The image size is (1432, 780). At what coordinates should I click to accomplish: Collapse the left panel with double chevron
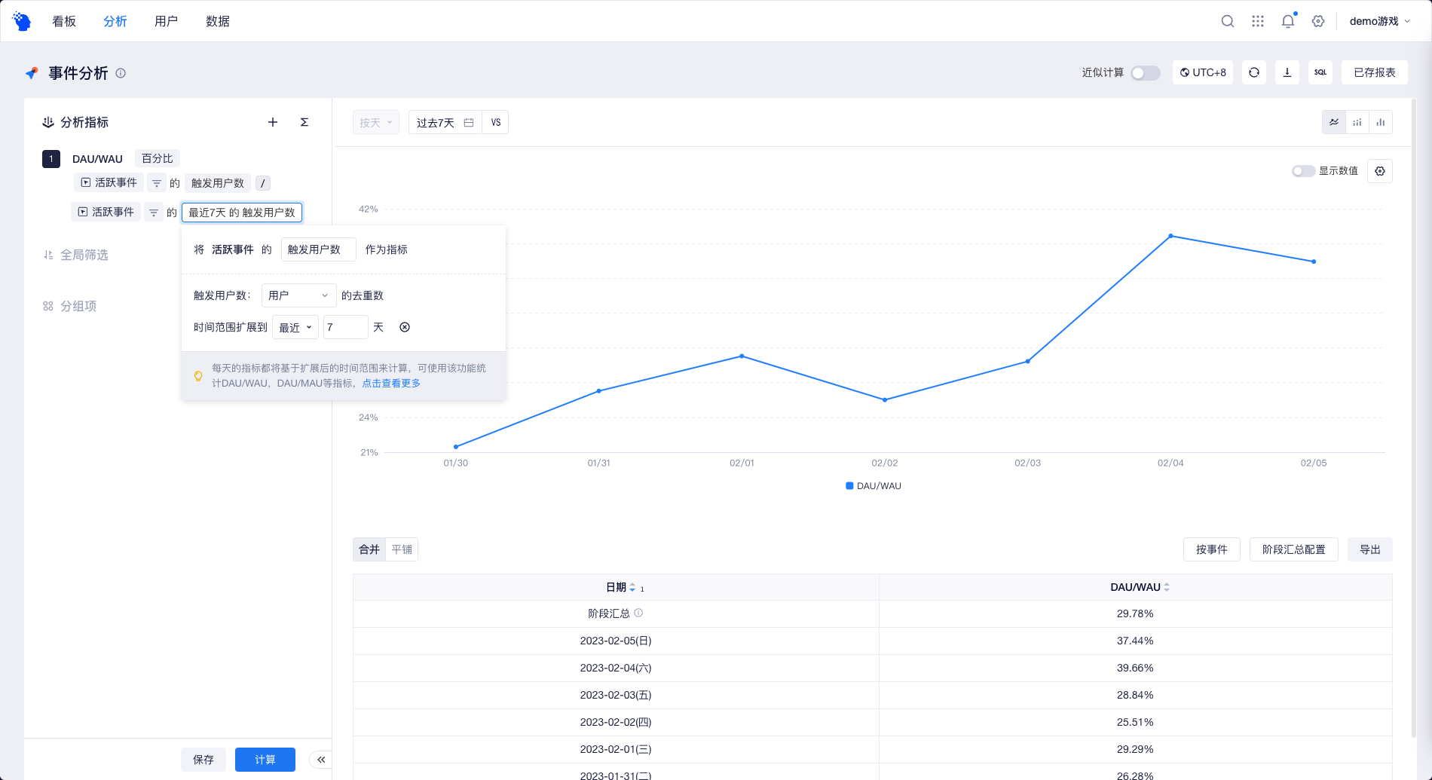321,760
